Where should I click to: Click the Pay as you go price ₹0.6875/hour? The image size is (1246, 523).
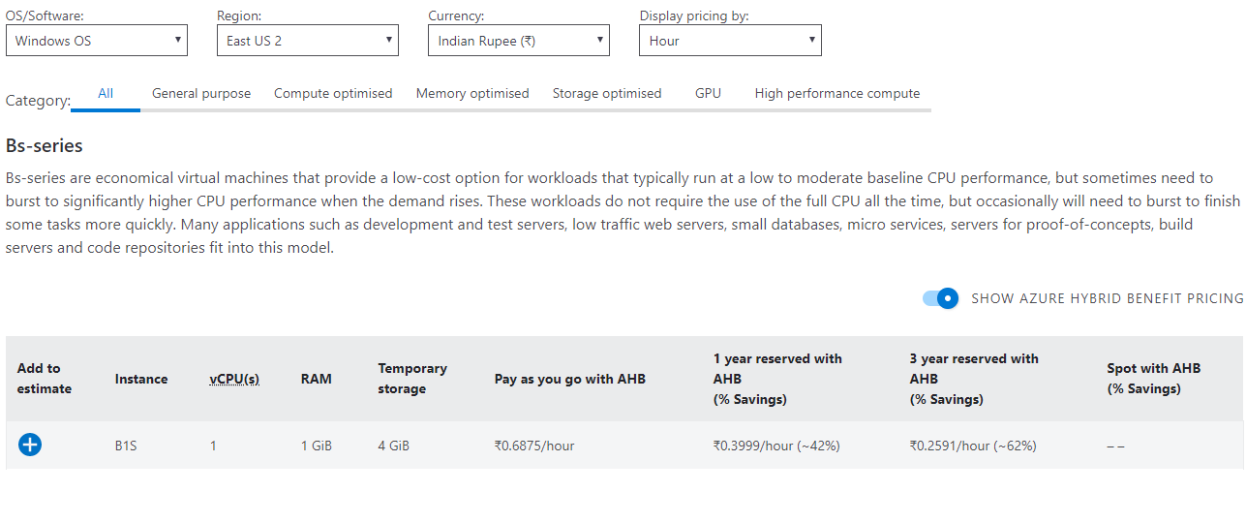click(534, 446)
